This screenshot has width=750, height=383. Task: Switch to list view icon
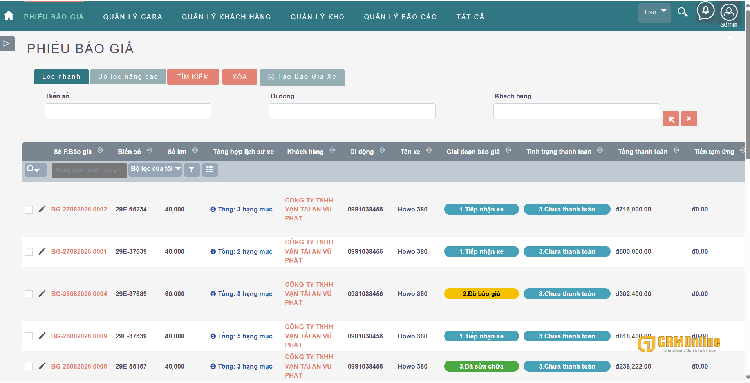pyautogui.click(x=210, y=170)
